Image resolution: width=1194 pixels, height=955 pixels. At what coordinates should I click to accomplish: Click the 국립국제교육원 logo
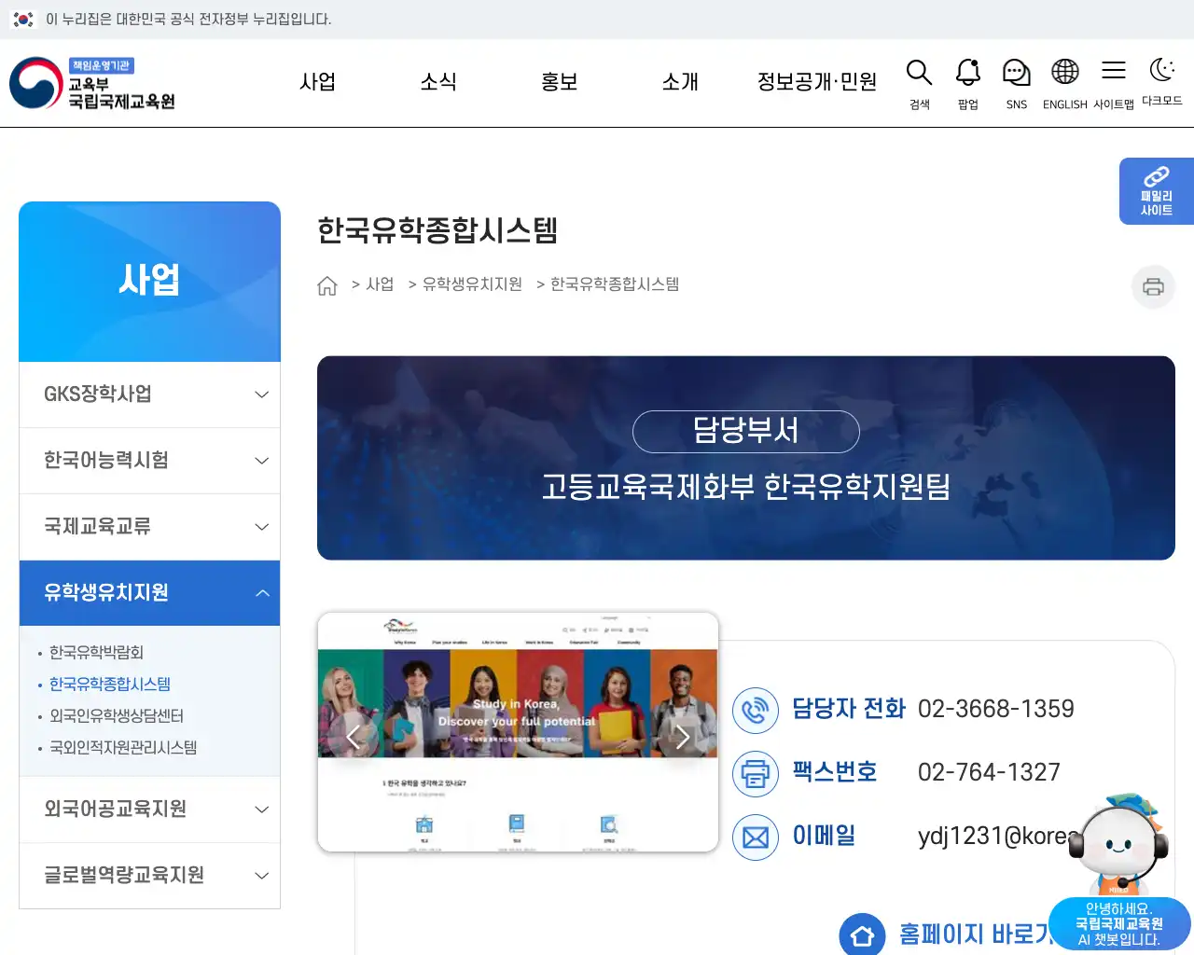92,83
